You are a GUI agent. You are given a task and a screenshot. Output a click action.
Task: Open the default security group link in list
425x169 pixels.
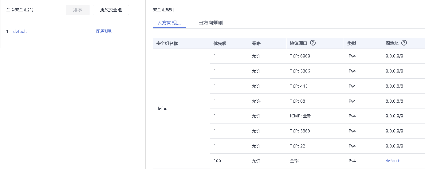(x=20, y=31)
